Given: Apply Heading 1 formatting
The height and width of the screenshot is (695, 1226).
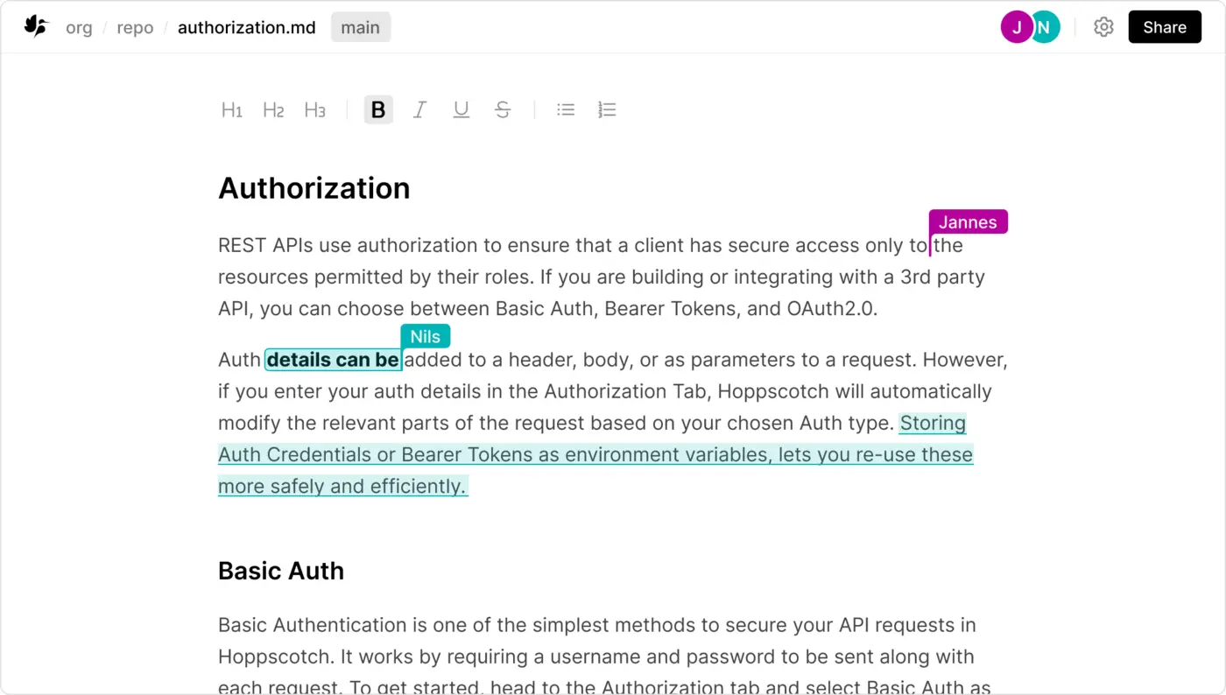Looking at the screenshot, I should point(232,109).
